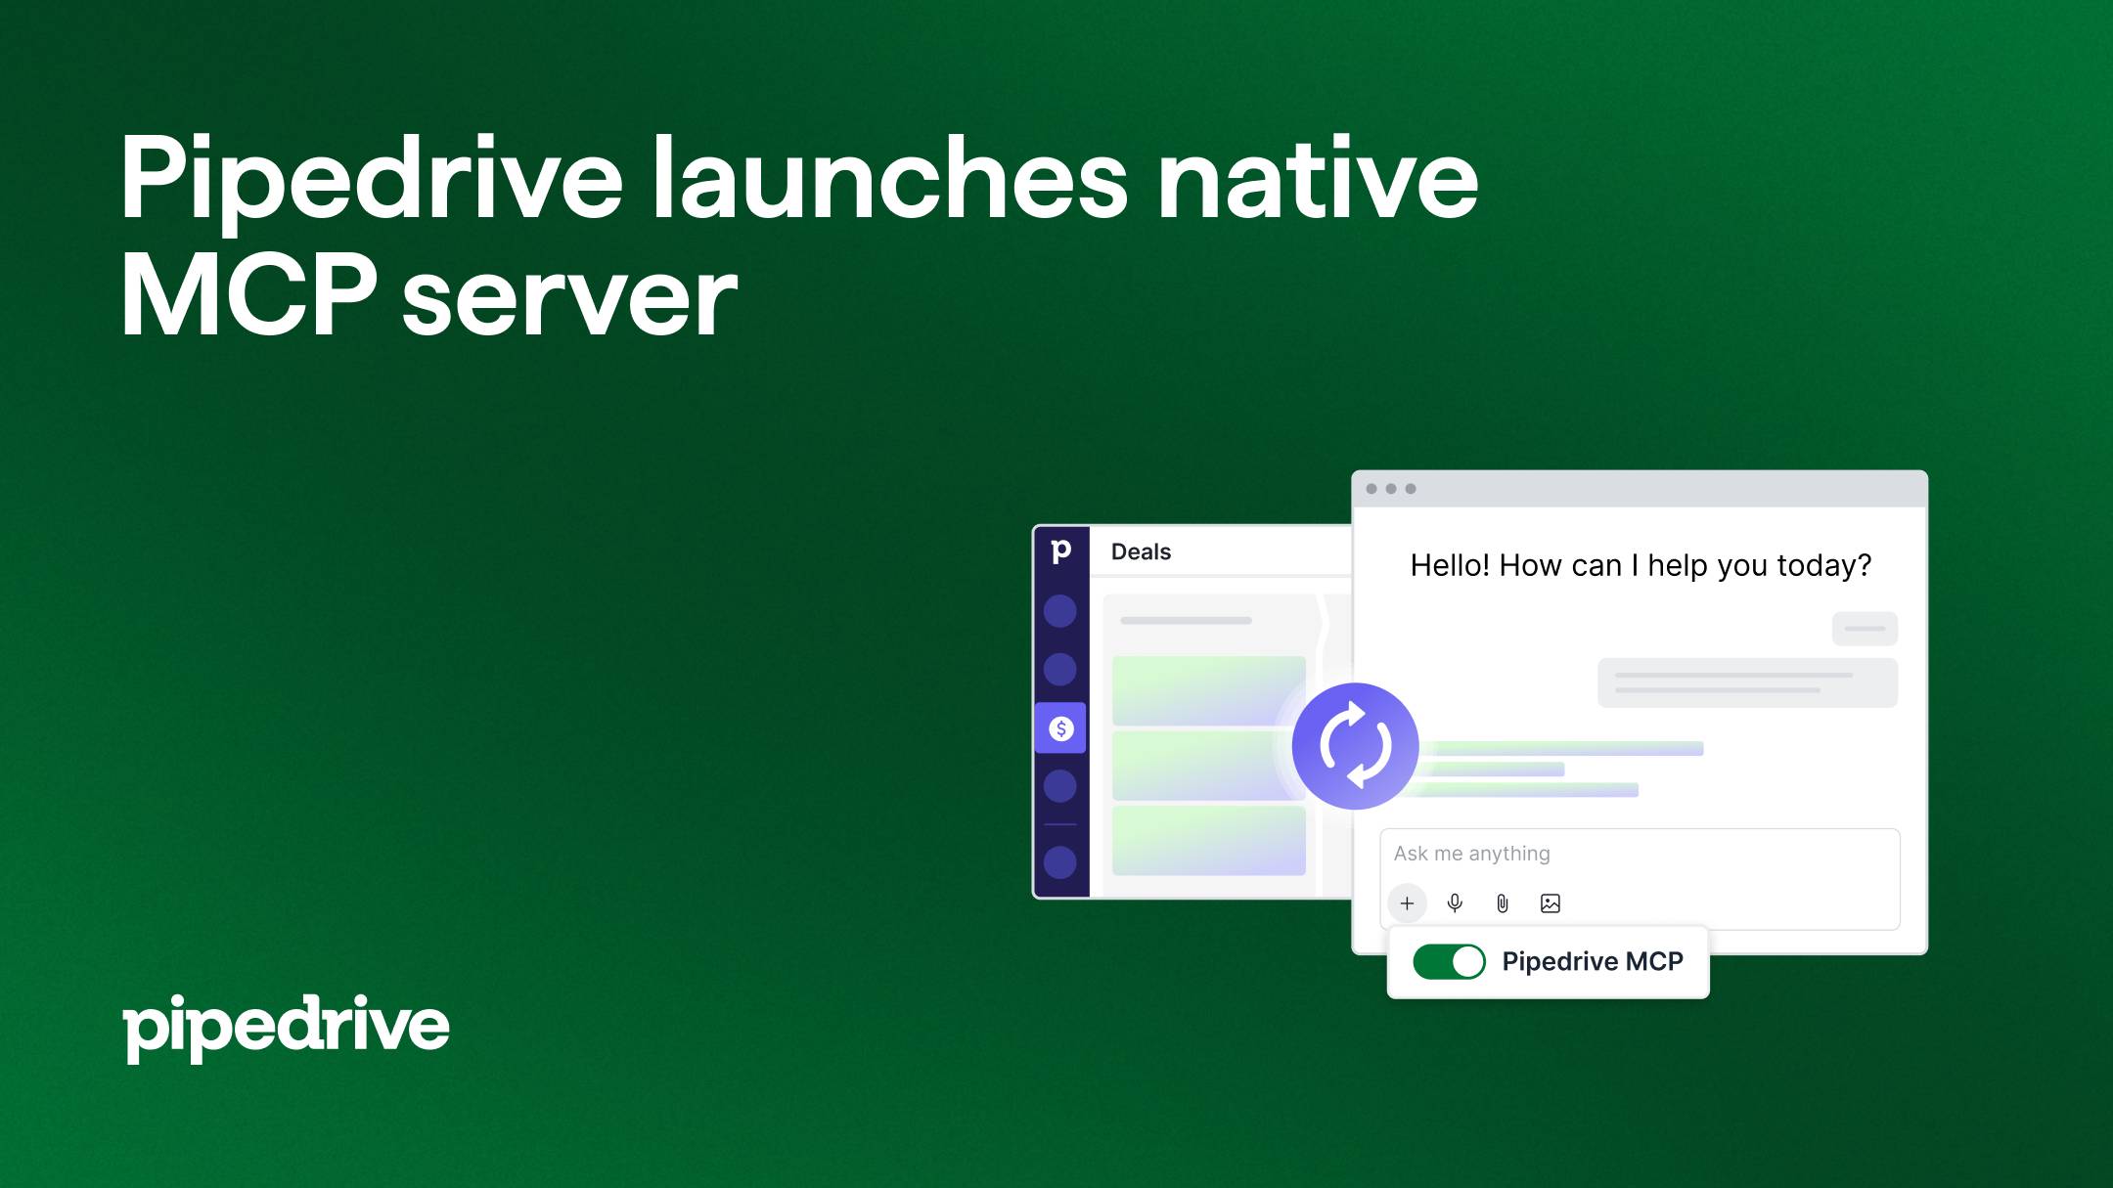This screenshot has width=2113, height=1188.
Task: Toggle the Pipedrive MCP switch
Action: click(x=1449, y=962)
